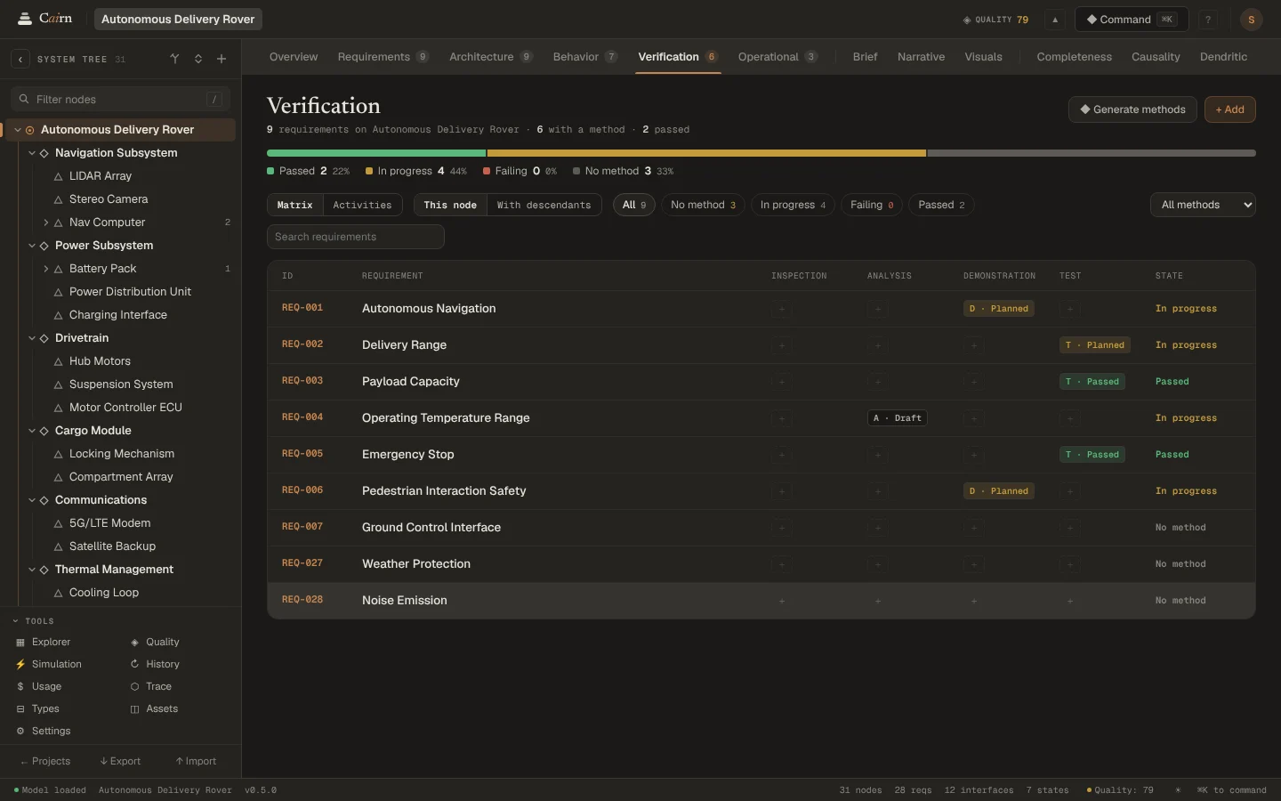The width and height of the screenshot is (1281, 801).
Task: Open the Trace tool
Action: [150, 686]
